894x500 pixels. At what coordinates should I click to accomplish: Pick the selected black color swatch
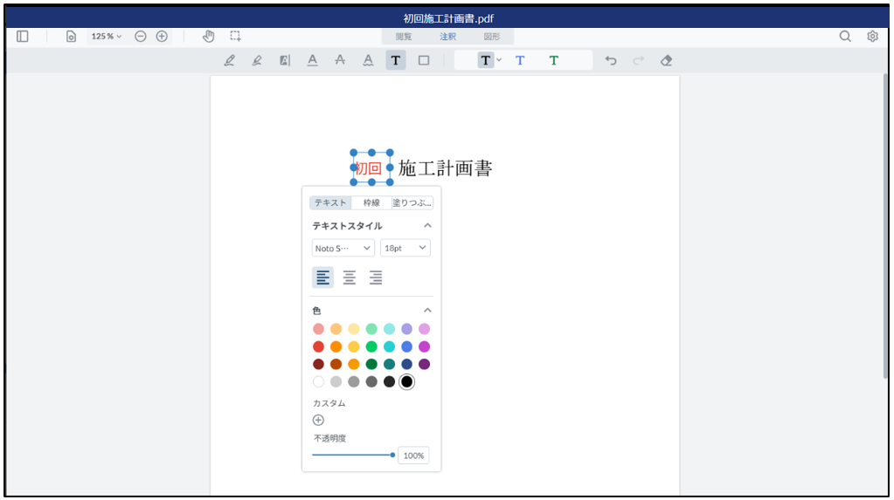(406, 382)
